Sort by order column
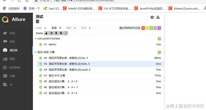 (x=41, y=28)
